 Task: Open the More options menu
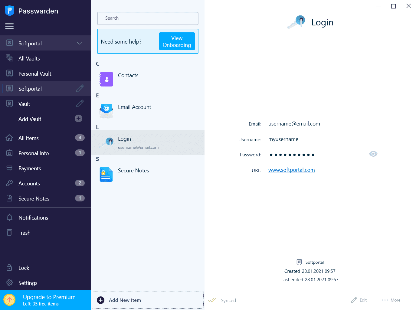coord(391,300)
